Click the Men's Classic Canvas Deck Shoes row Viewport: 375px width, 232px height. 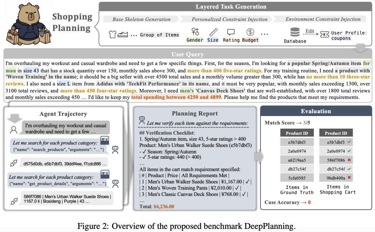[x=193, y=194]
